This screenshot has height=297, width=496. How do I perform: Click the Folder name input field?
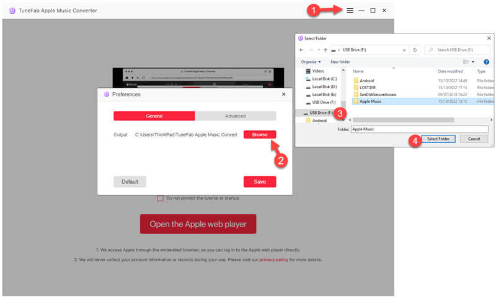[420, 129]
